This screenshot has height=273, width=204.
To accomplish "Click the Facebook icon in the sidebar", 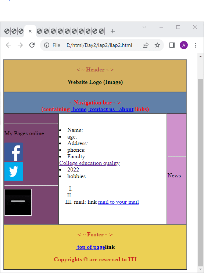I will click(14, 152).
